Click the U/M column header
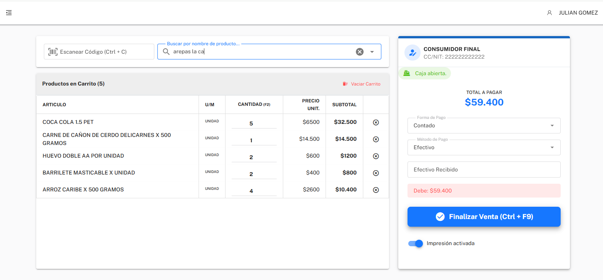The image size is (603, 280). click(210, 105)
